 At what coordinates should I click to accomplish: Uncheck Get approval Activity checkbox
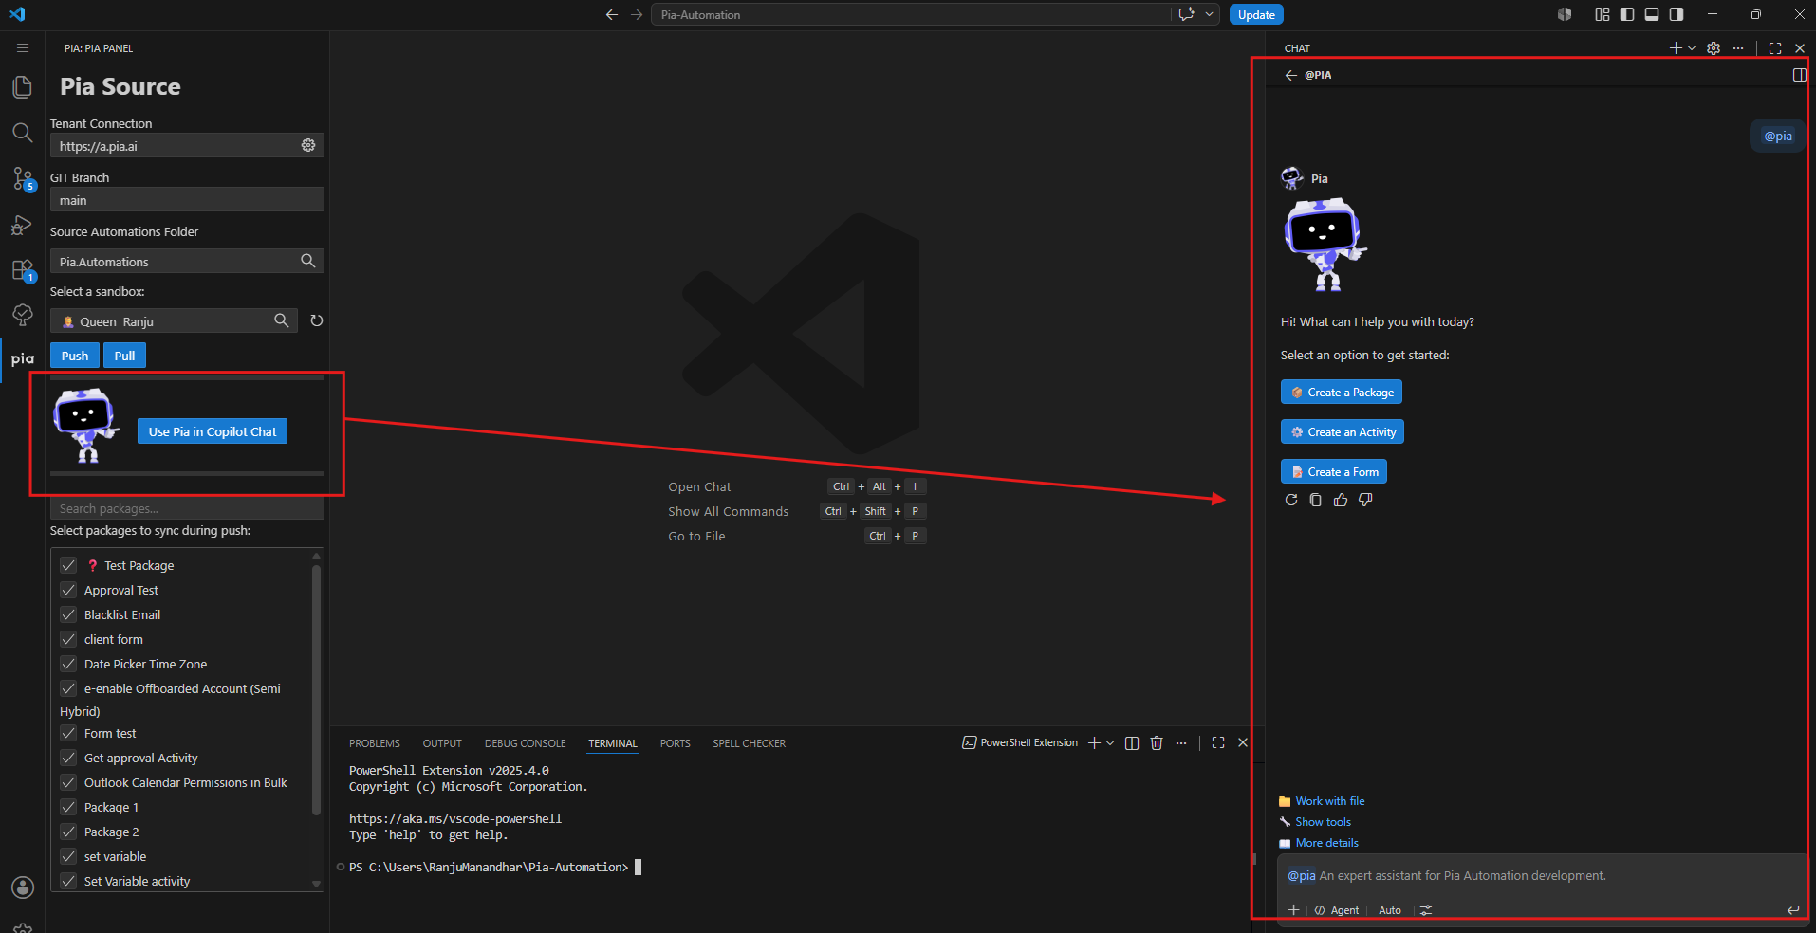coord(68,758)
